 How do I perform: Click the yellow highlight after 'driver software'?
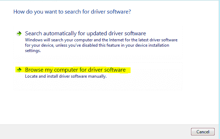tap(128, 70)
